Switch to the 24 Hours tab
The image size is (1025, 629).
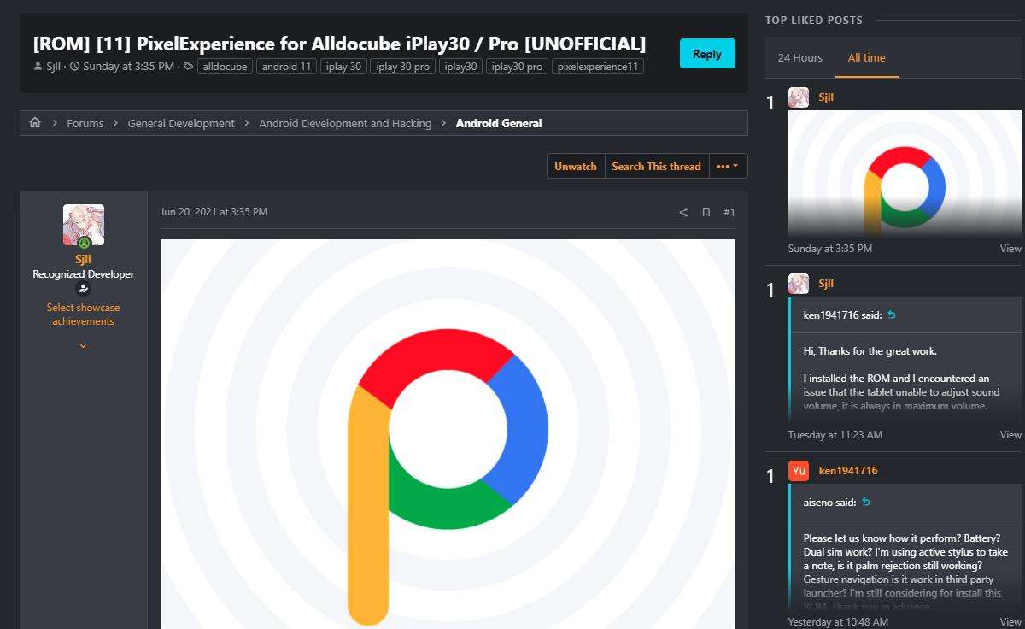coord(799,58)
